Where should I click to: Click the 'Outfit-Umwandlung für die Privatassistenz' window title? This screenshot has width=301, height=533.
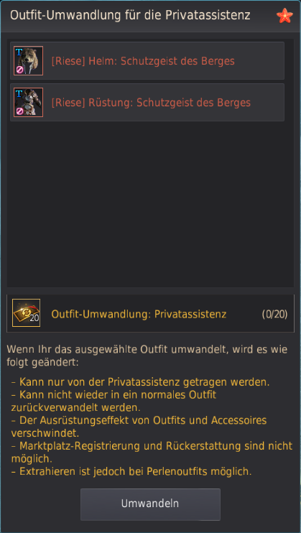click(x=130, y=15)
